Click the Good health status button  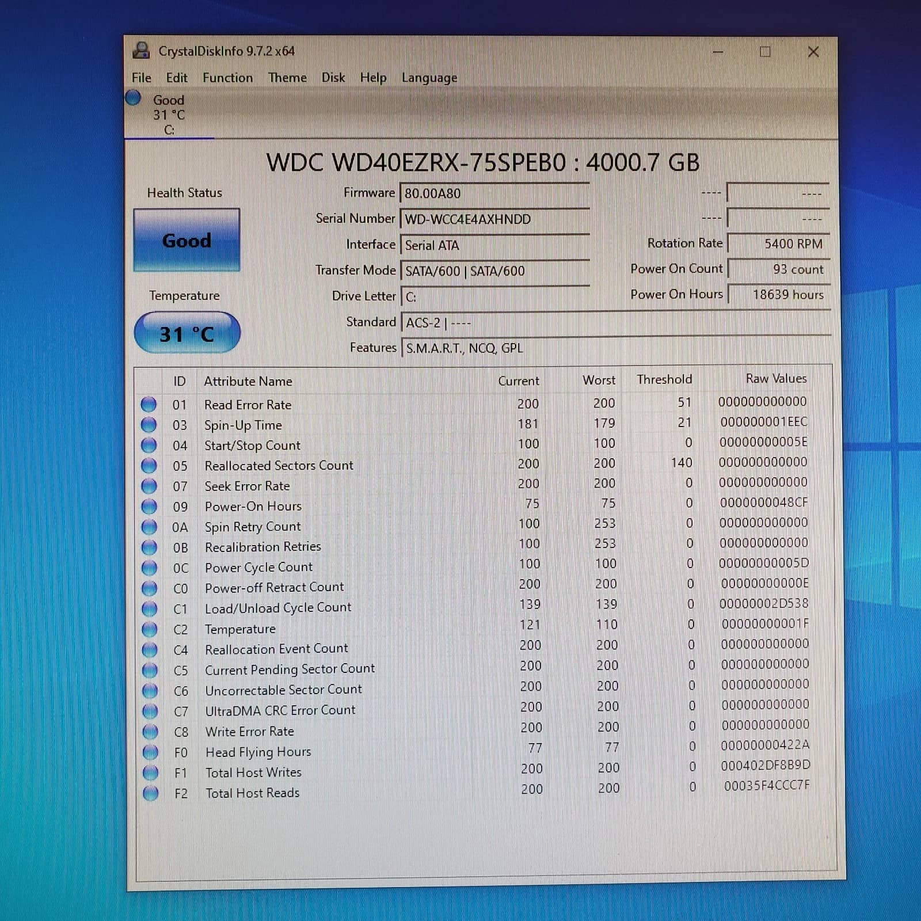187,240
